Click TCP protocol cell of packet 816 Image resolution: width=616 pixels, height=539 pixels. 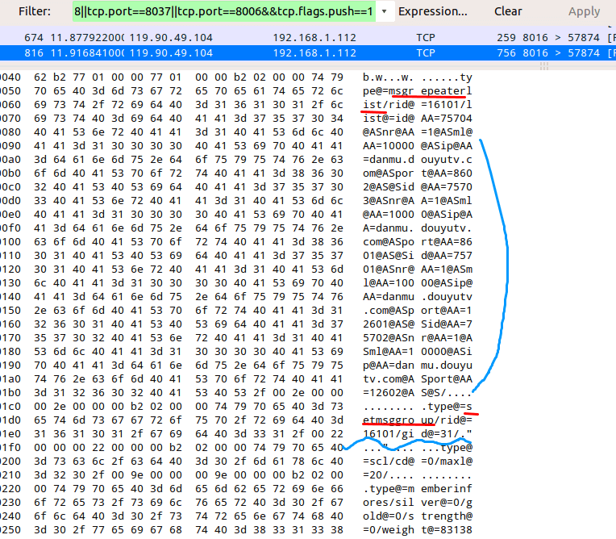click(x=426, y=53)
